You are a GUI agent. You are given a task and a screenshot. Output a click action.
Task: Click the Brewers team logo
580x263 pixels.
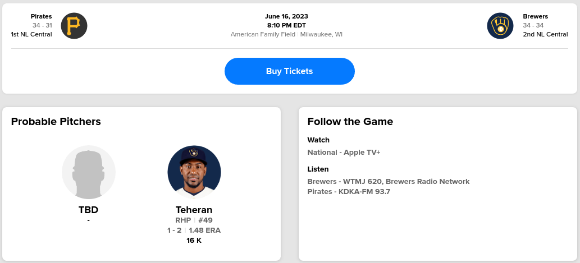click(x=500, y=25)
